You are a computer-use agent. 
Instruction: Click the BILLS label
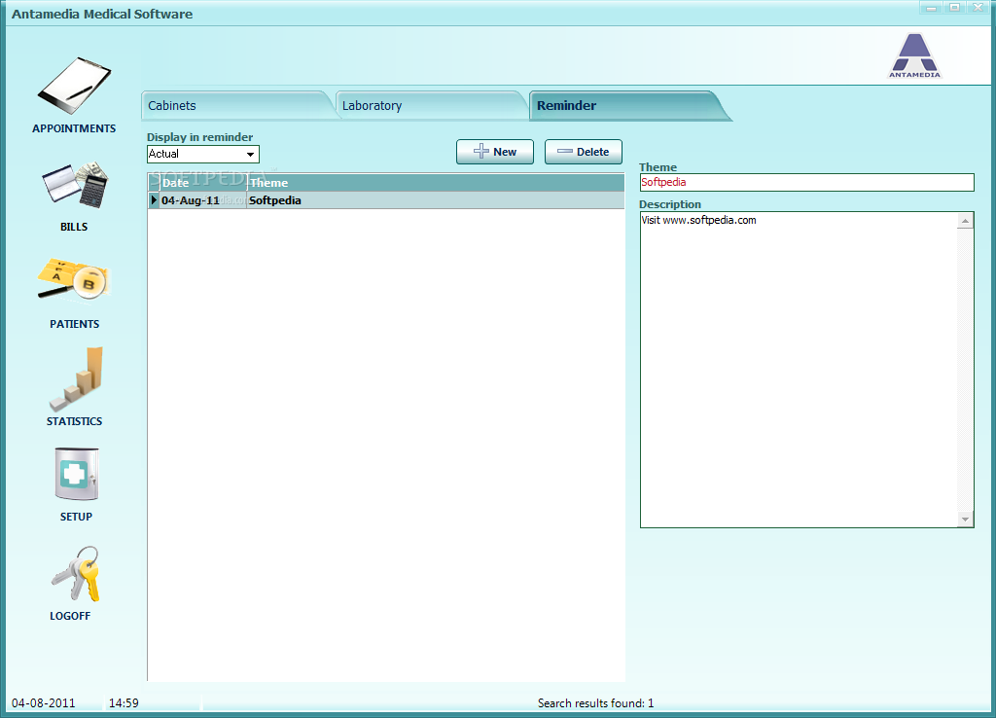(x=74, y=227)
